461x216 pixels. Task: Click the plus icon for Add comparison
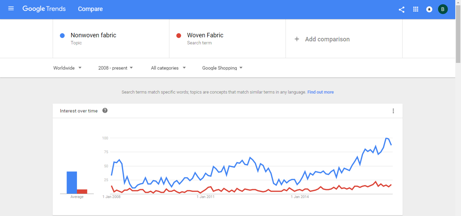click(x=297, y=39)
